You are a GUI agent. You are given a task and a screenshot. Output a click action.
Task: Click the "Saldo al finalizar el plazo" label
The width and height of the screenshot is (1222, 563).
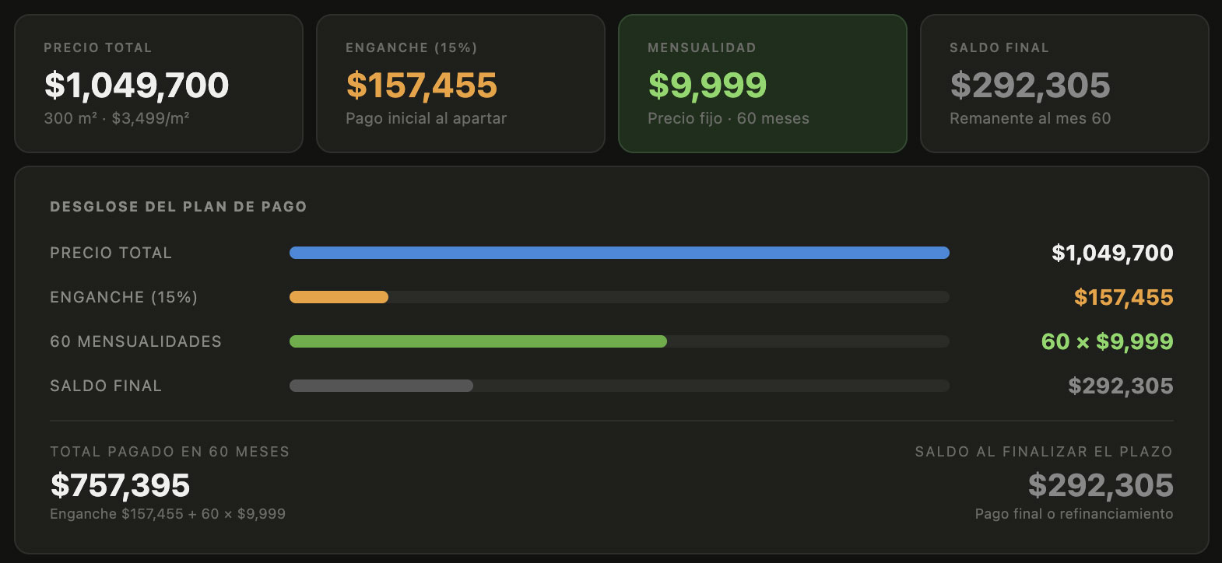[1043, 452]
